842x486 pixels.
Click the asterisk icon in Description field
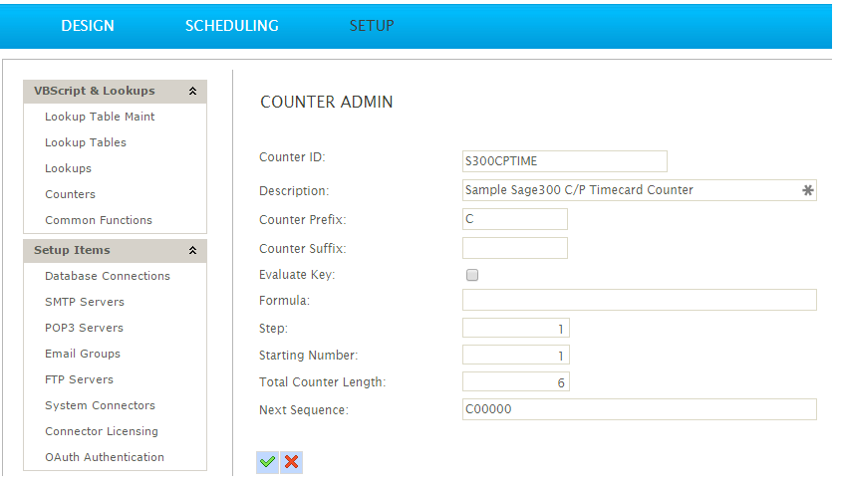pos(808,190)
